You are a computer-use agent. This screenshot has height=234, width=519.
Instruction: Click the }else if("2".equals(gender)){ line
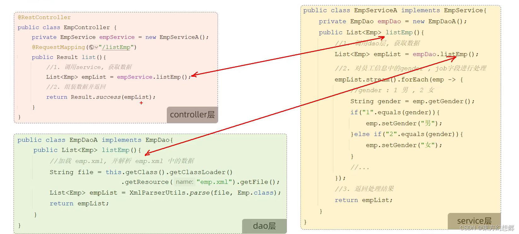[x=407, y=134]
